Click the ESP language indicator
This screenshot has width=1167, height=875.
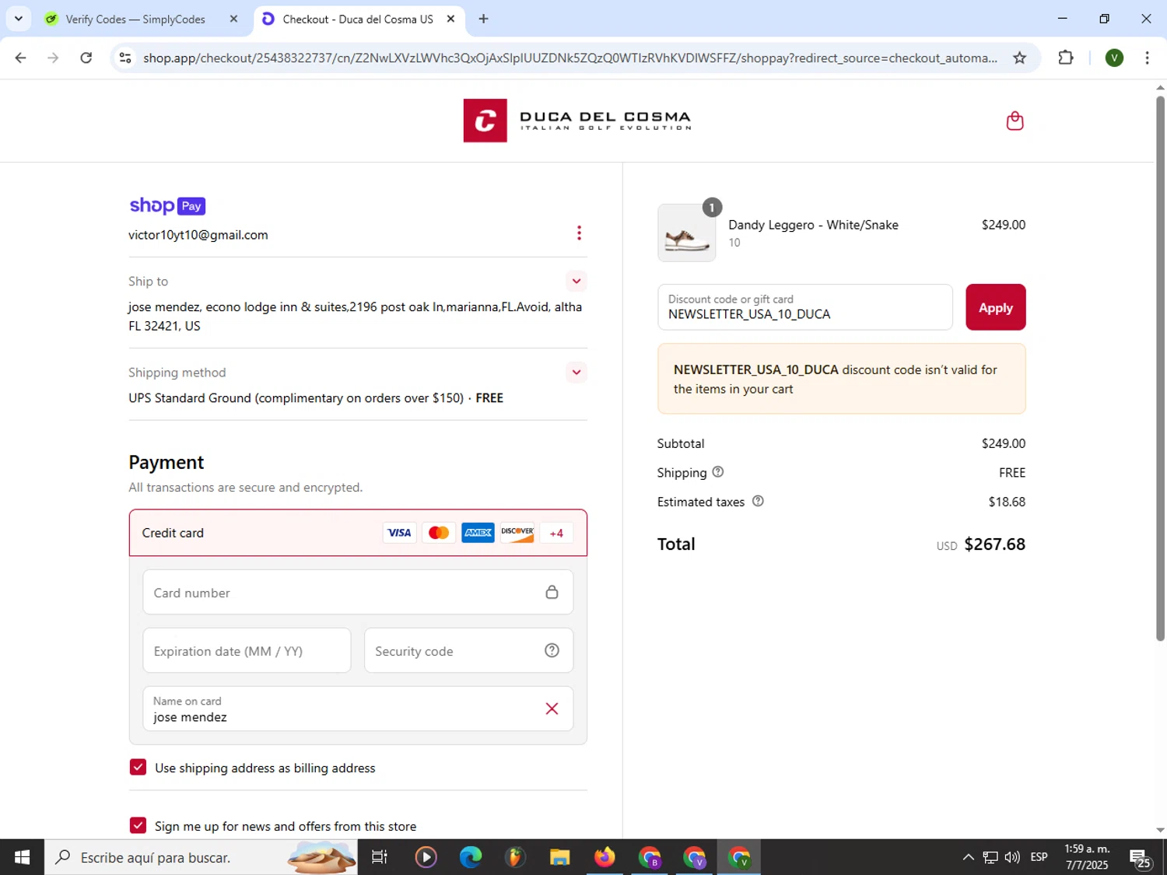pos(1039,857)
